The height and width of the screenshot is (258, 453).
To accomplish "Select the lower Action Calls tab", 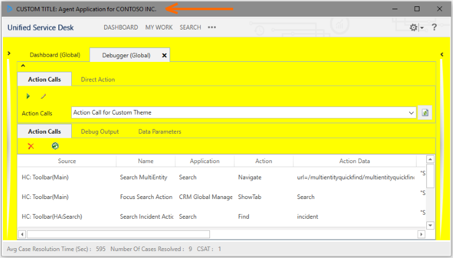I will (45, 131).
